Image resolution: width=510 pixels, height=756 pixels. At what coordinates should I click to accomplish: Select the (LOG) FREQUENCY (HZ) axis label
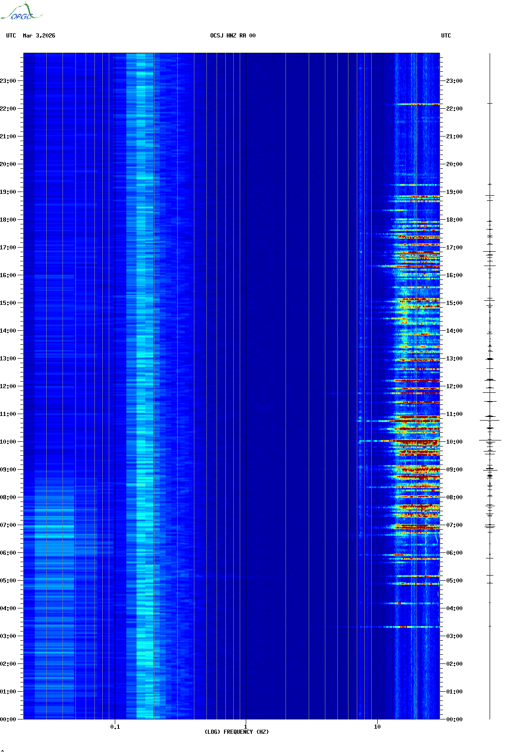(236, 731)
